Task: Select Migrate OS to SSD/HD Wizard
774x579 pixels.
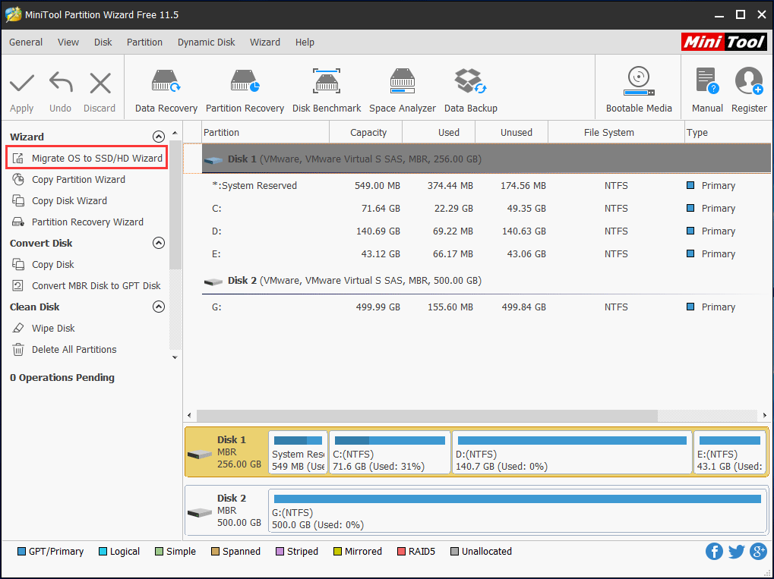Action: (86, 158)
